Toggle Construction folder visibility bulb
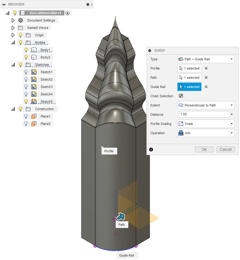The width and height of the screenshot is (240, 260). (x=20, y=109)
